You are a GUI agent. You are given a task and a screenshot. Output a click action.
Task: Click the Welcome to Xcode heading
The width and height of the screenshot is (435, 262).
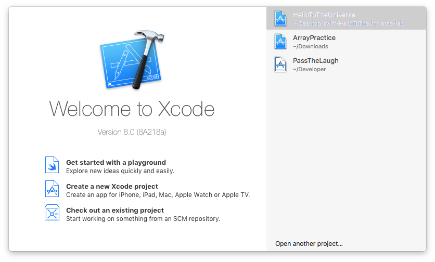(x=132, y=109)
